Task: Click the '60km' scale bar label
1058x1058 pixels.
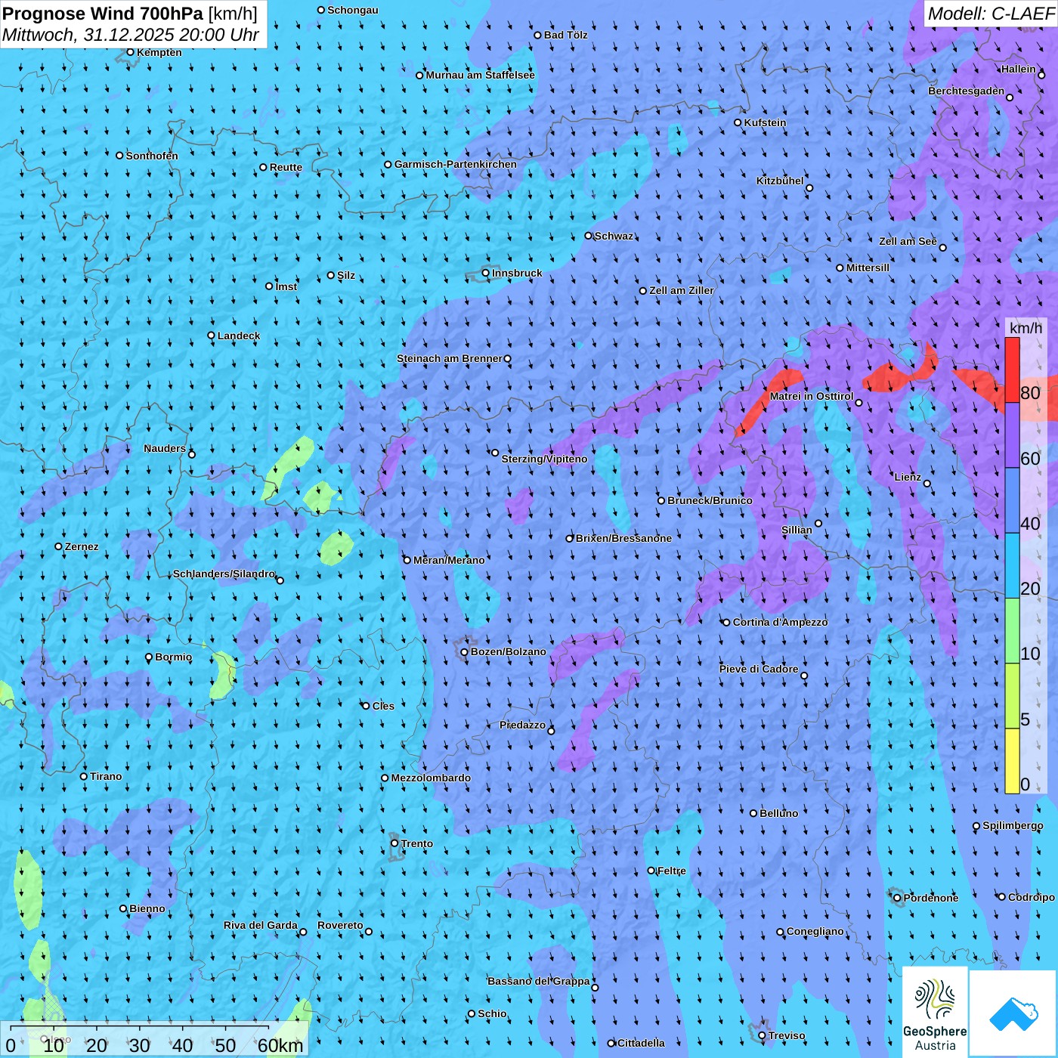Action: pos(280,1045)
